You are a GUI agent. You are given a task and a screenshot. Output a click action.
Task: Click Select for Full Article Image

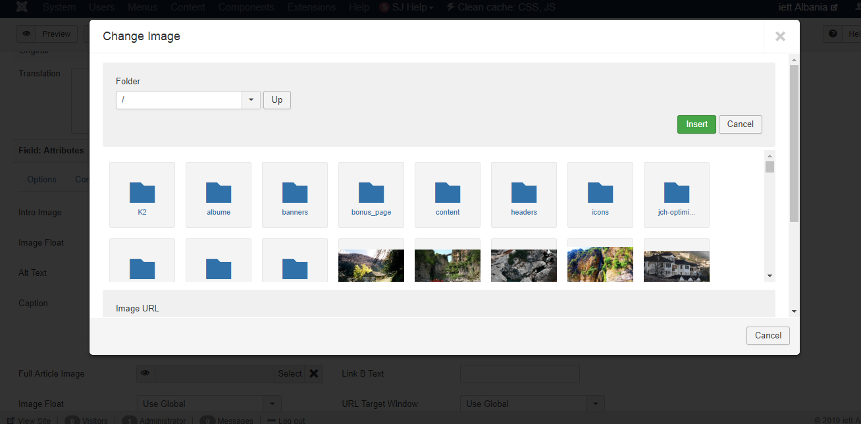pos(290,374)
